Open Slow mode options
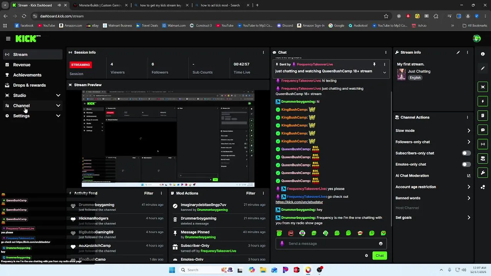 click(433, 131)
